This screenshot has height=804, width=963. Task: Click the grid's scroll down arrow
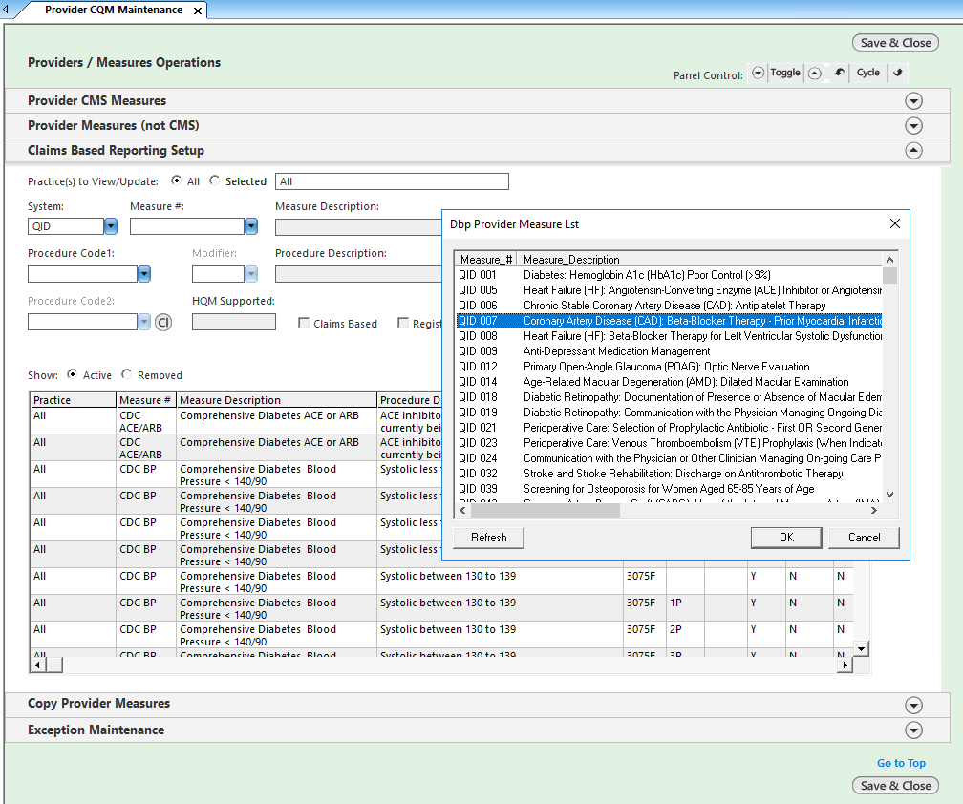[862, 648]
